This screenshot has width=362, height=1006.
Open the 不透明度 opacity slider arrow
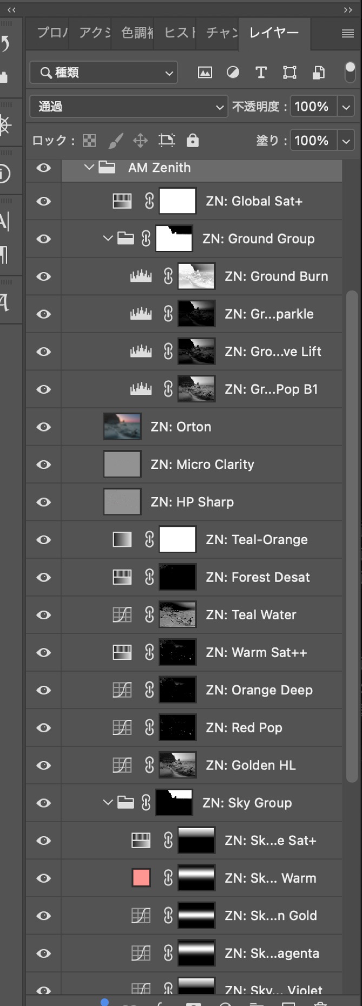(x=346, y=107)
